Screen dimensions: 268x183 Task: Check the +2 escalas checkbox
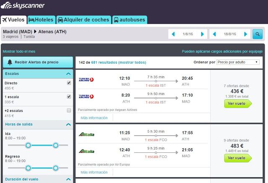(x=69, y=111)
